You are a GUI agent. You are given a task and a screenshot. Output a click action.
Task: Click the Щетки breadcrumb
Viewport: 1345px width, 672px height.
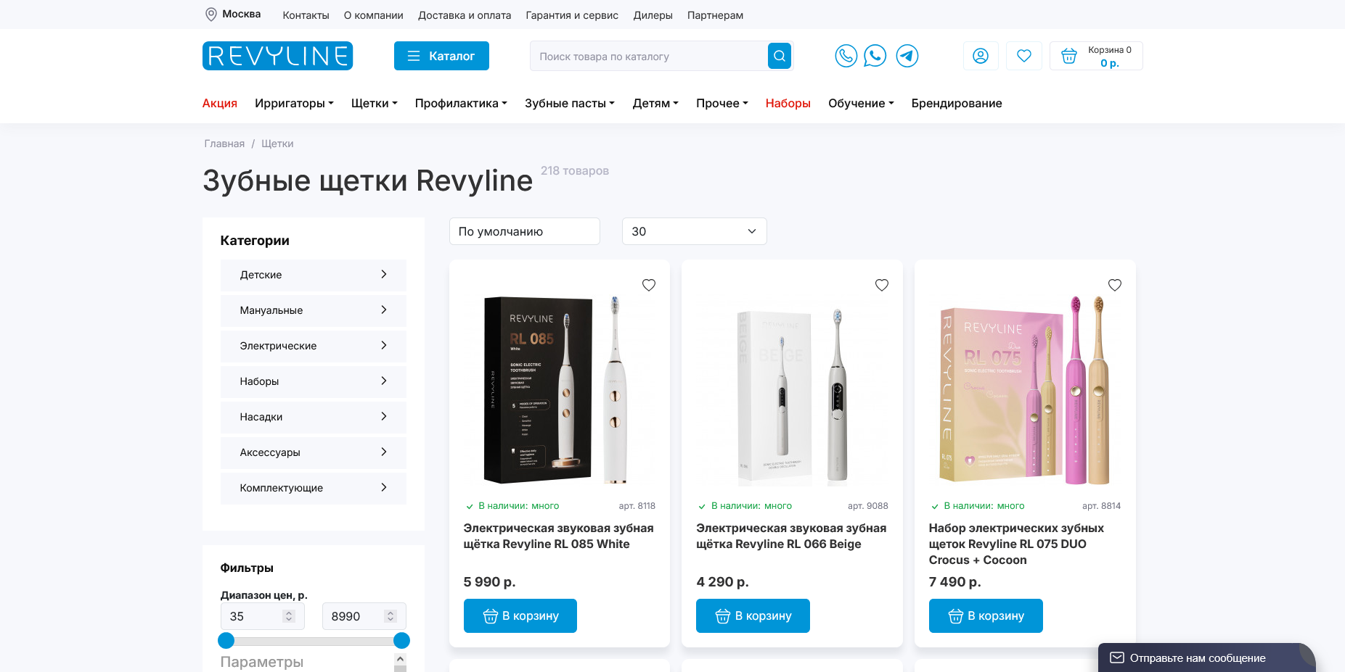(277, 144)
